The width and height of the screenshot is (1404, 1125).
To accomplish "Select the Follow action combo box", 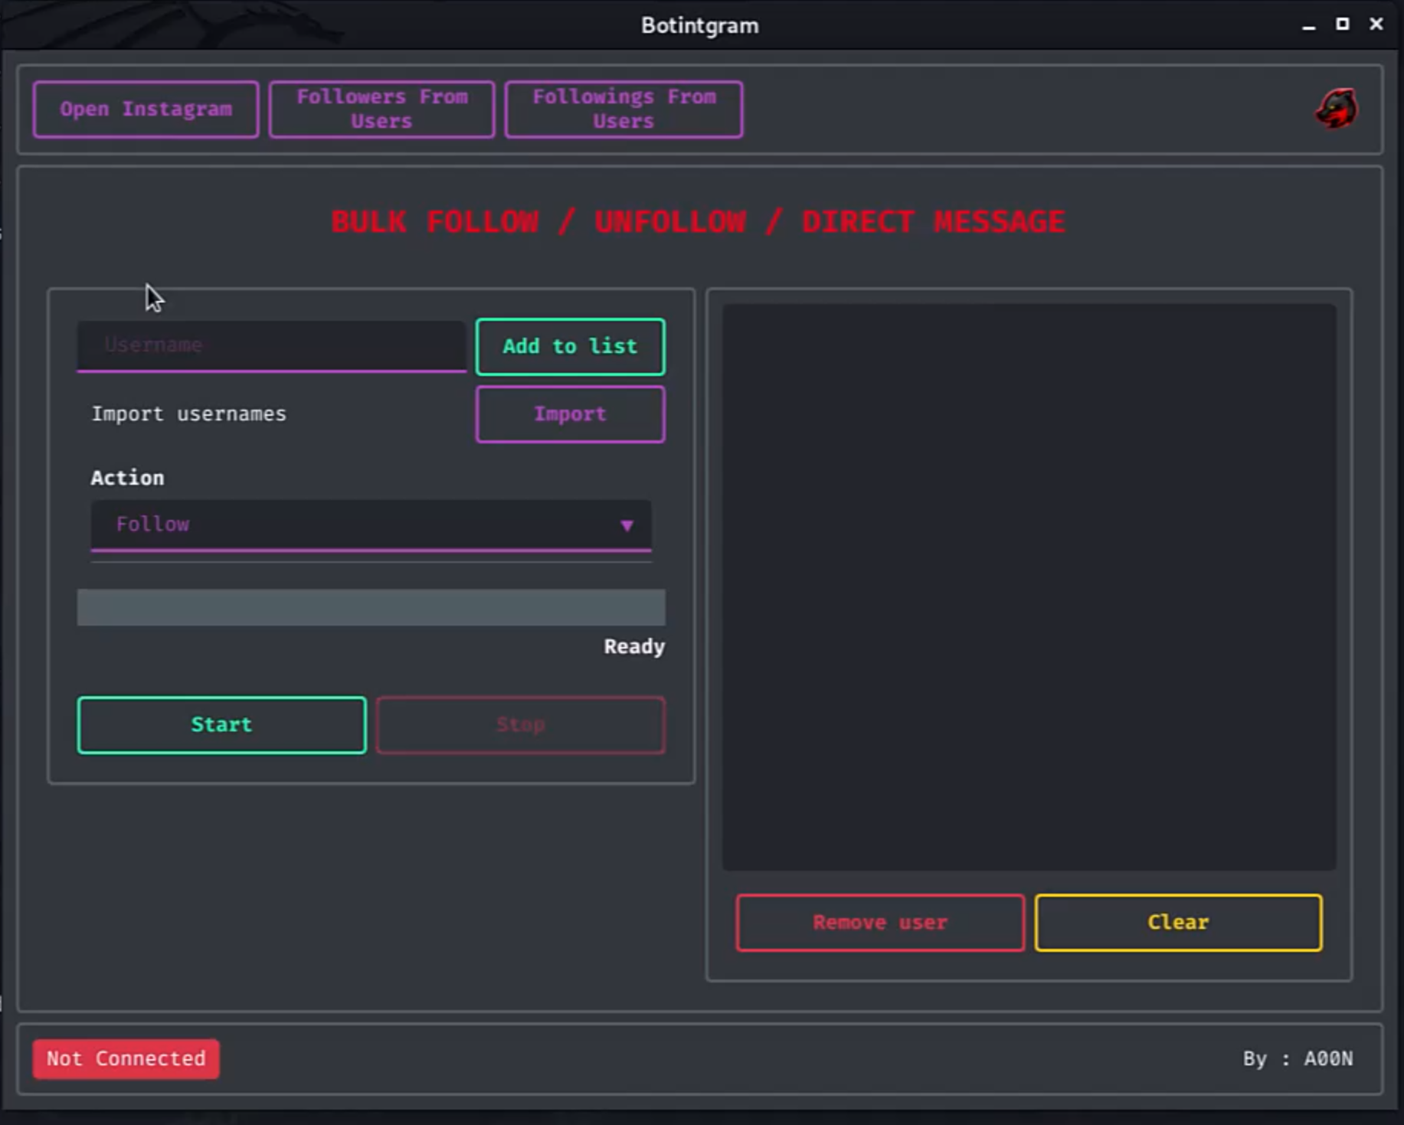I will (371, 525).
